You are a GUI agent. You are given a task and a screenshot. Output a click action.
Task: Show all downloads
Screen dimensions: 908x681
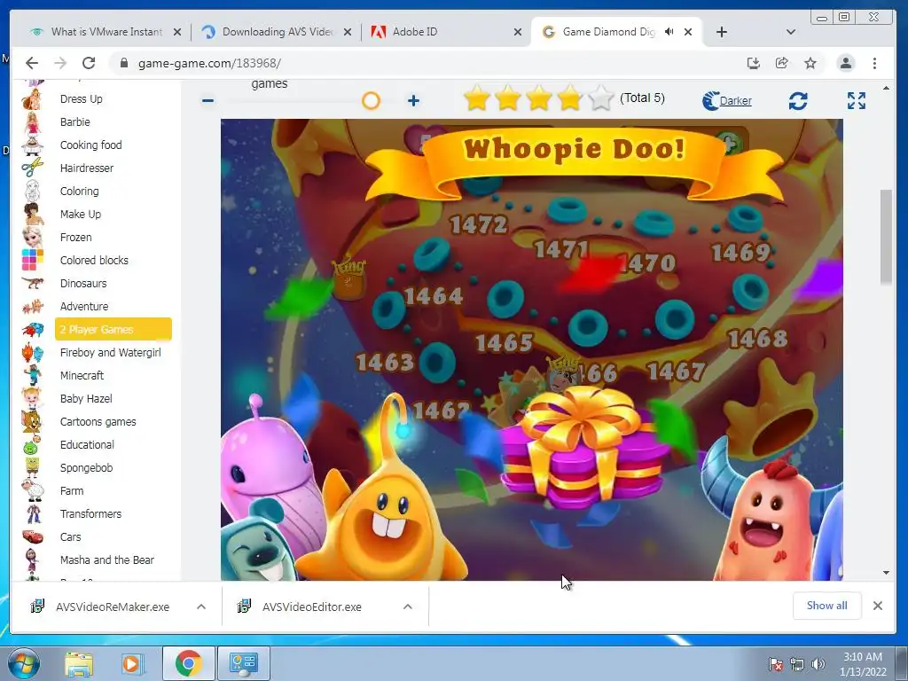(x=827, y=606)
